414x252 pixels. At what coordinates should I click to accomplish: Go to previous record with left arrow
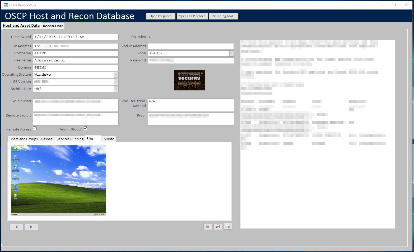tap(16, 227)
